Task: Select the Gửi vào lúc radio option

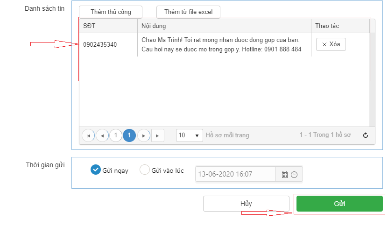Action: click(145, 170)
